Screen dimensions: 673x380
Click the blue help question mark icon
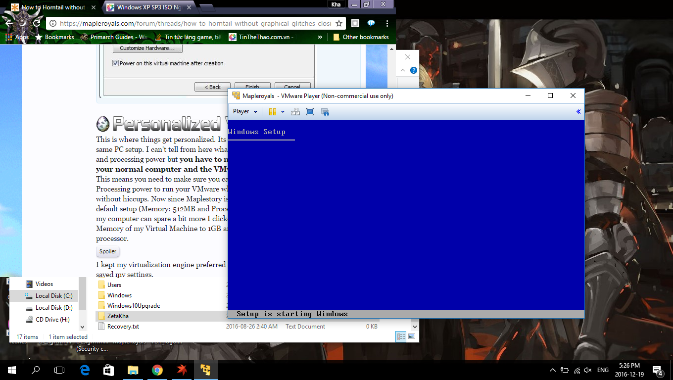pos(414,70)
